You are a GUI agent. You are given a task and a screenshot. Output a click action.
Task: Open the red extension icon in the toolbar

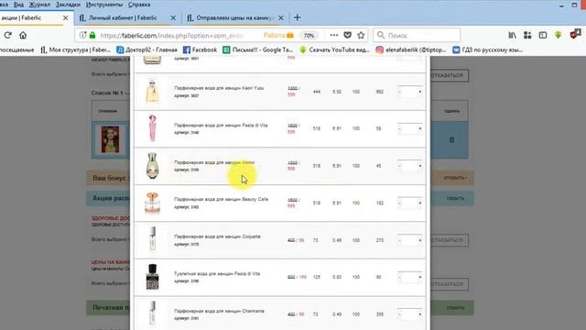575,35
